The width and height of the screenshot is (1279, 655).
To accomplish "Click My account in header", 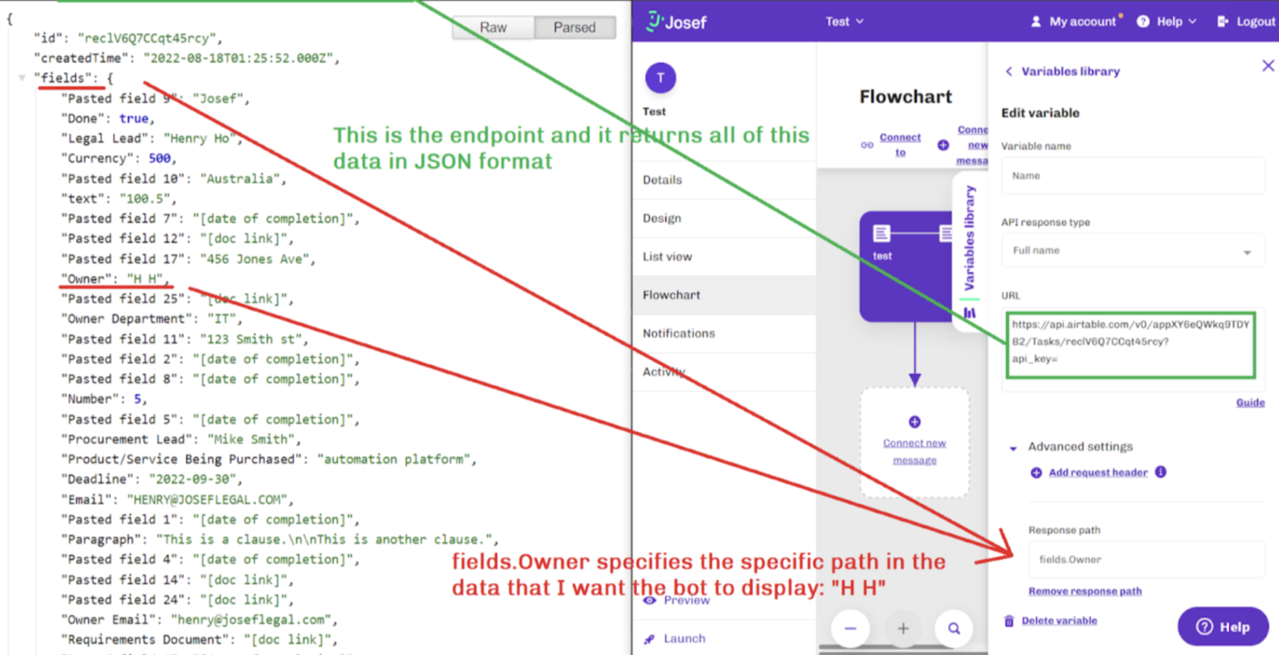I will (x=1083, y=21).
